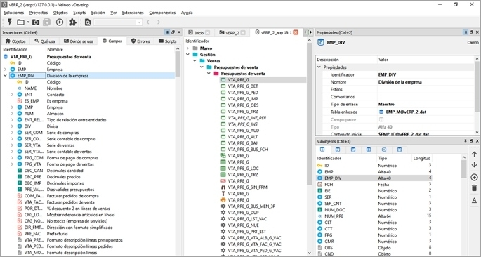Screen dimensions: 481x257
Task: Click the camera snapshot toolbar icon
Action: (36, 22)
